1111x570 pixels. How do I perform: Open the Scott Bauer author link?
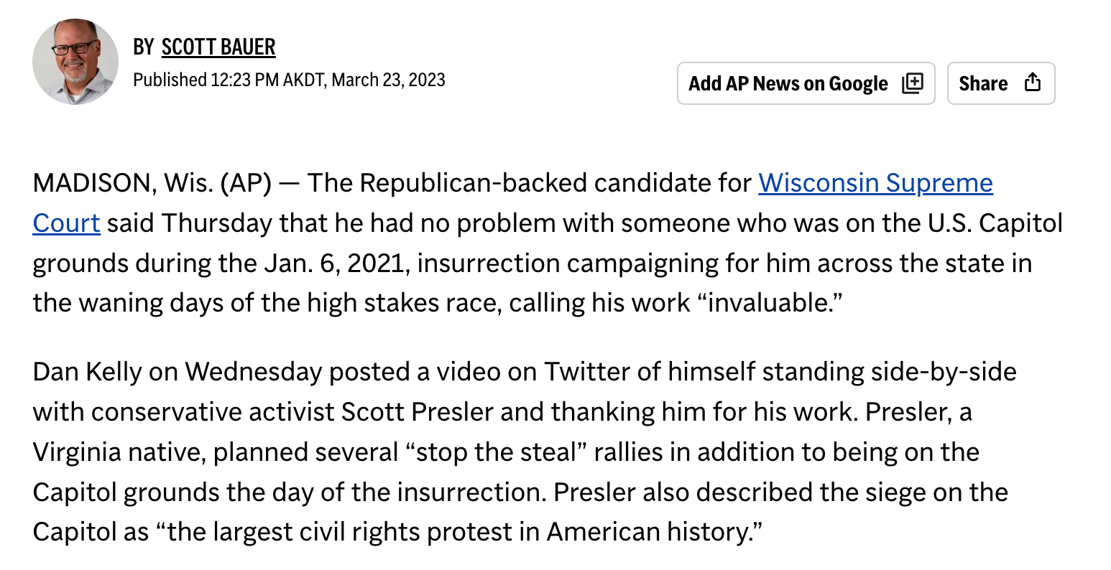(218, 47)
